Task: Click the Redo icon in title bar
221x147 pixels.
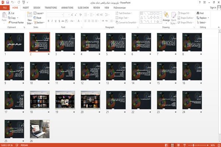Action: point(19,2)
